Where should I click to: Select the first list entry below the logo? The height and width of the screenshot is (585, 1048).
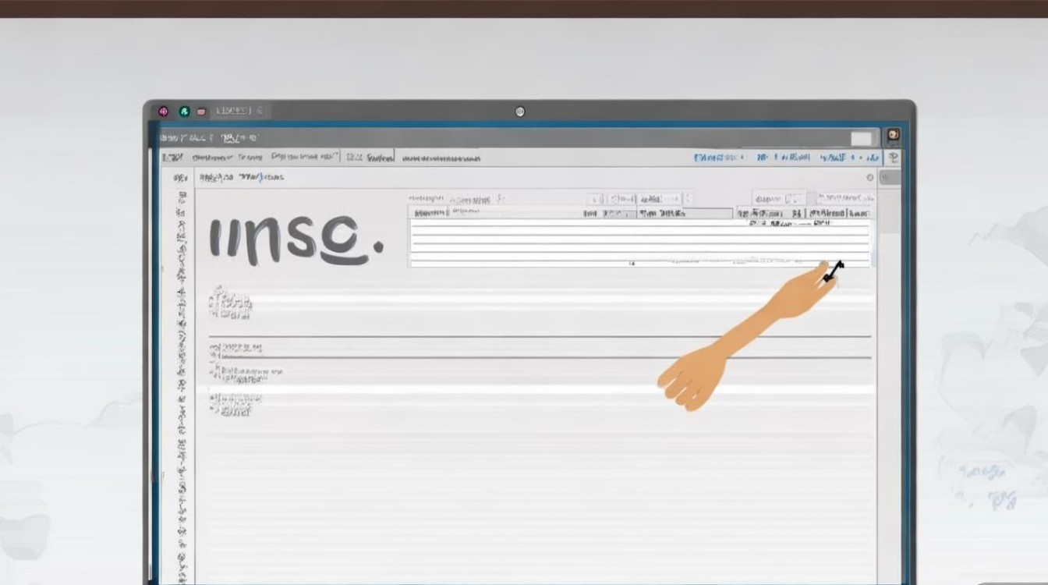230,304
